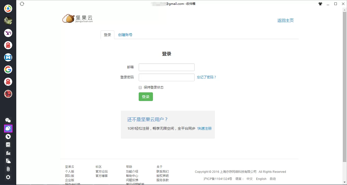Set language to 自动
This screenshot has width=347, height=185.
(x=273, y=179)
